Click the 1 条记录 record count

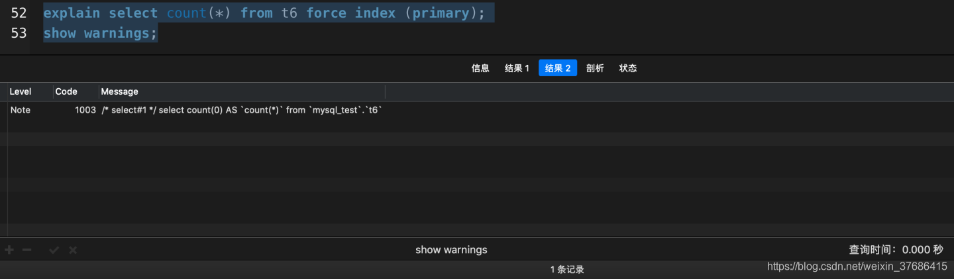(x=567, y=270)
